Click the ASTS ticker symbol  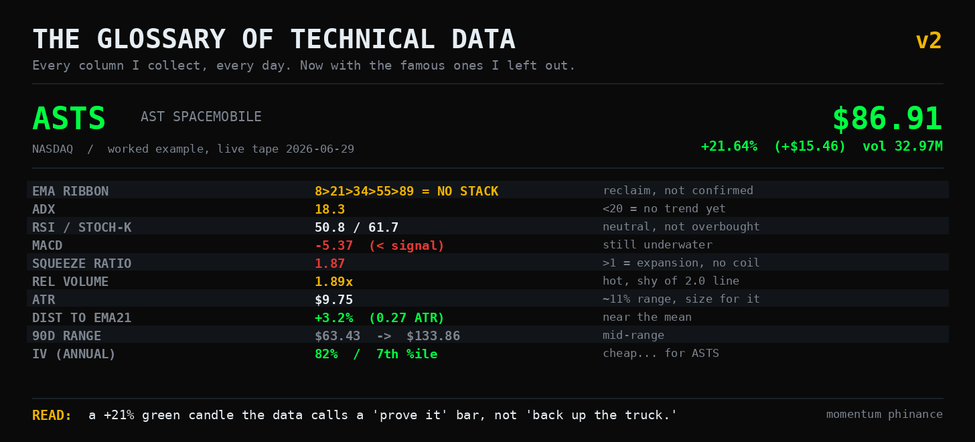point(69,119)
